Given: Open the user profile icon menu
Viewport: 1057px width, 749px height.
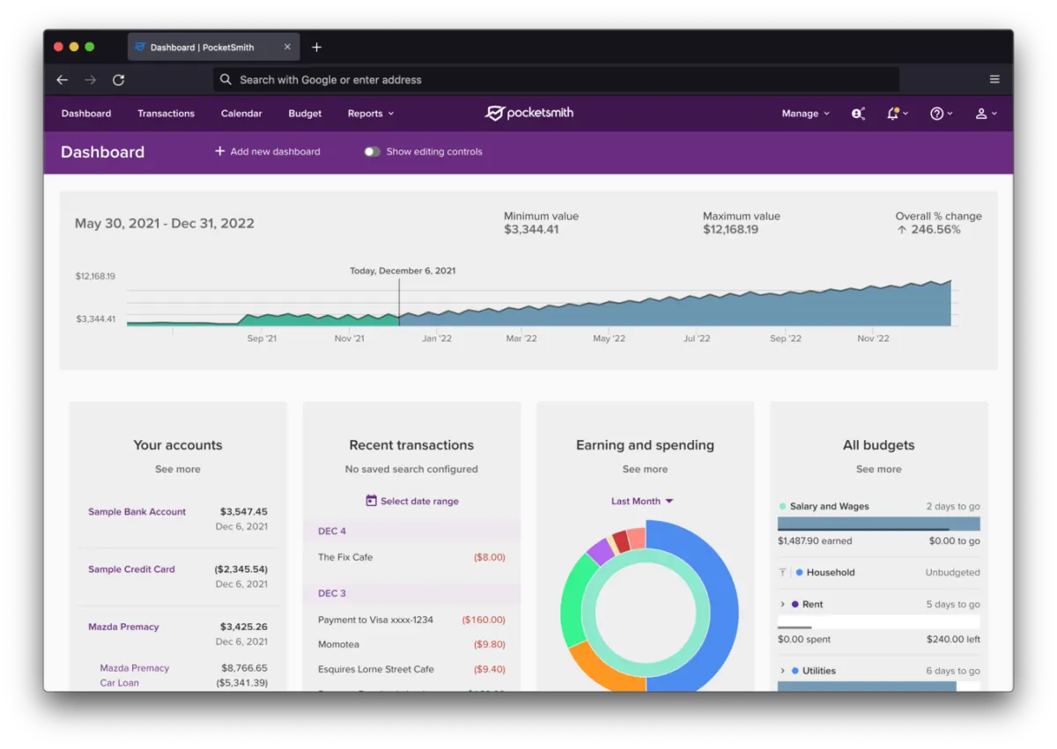Looking at the screenshot, I should (x=986, y=114).
